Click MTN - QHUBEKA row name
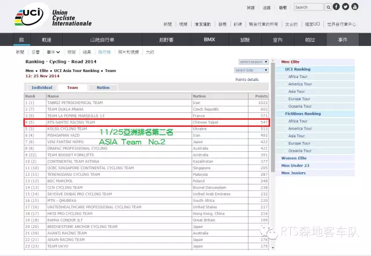The image size is (371, 256). pyautogui.click(x=62, y=201)
